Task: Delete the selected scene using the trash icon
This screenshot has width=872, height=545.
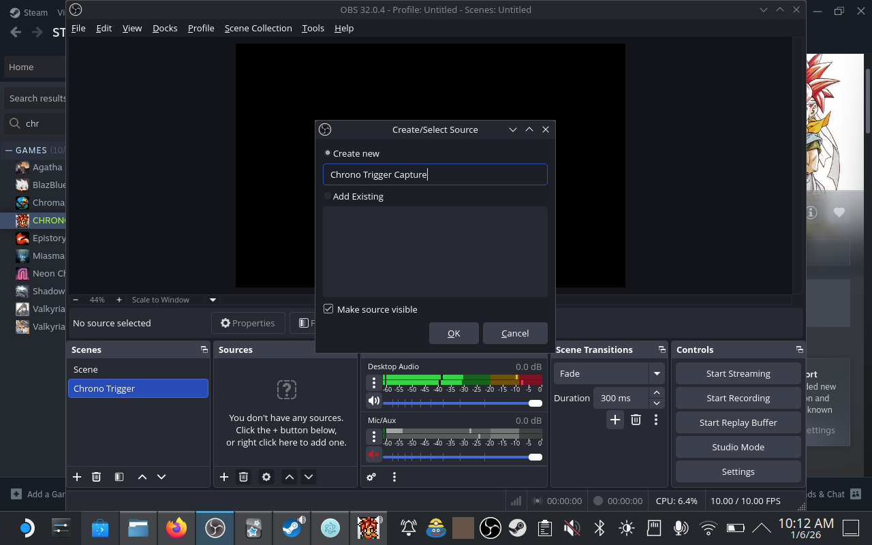Action: click(x=96, y=477)
